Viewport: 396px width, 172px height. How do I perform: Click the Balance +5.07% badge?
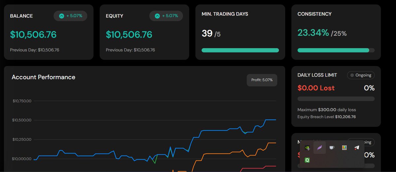pyautogui.click(x=70, y=16)
